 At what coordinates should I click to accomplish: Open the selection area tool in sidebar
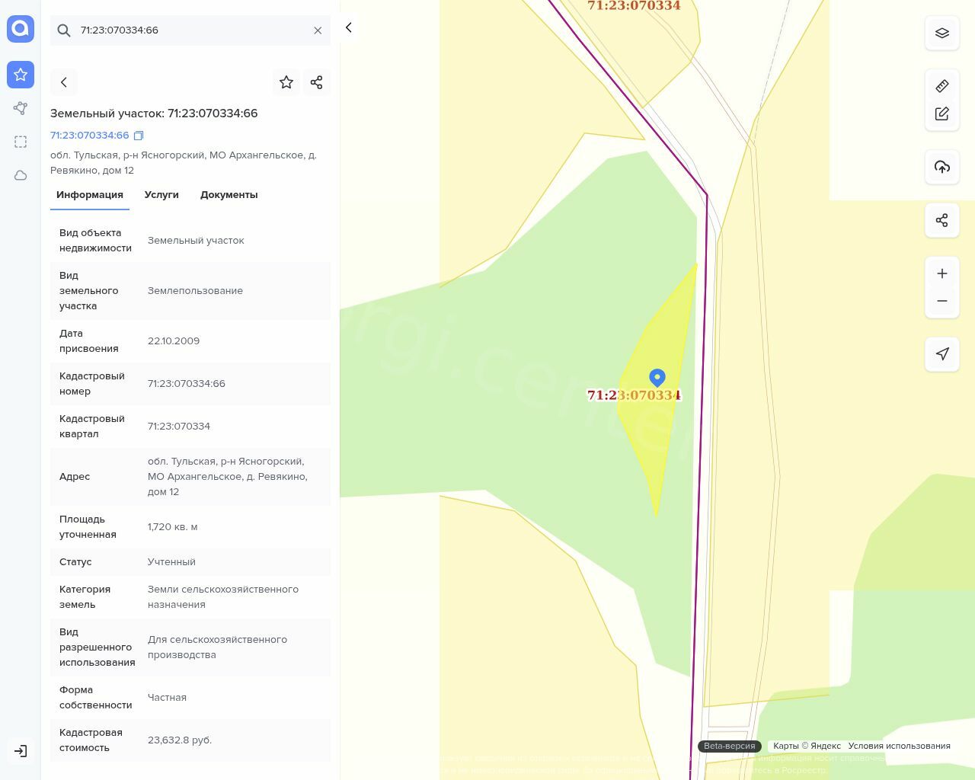(x=21, y=142)
